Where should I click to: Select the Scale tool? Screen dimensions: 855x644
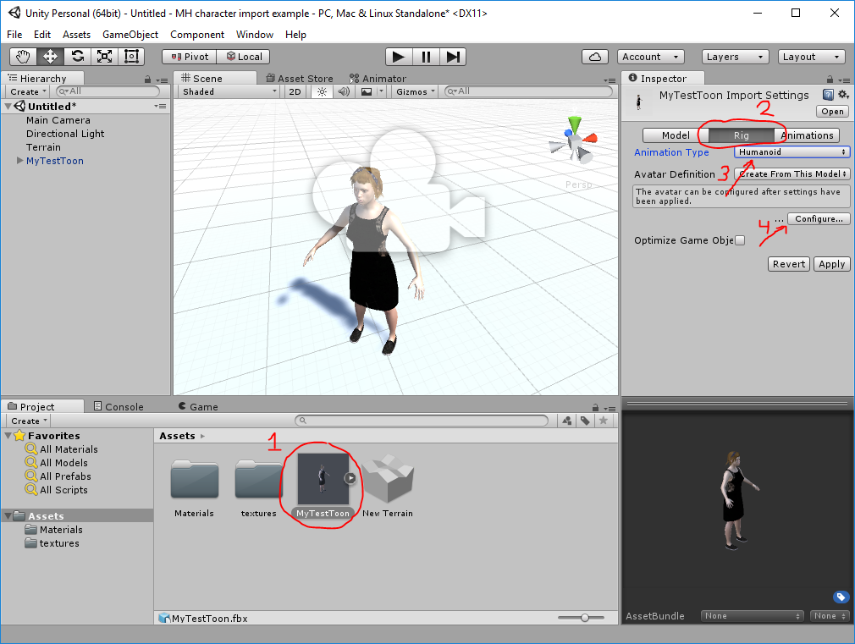(x=104, y=57)
